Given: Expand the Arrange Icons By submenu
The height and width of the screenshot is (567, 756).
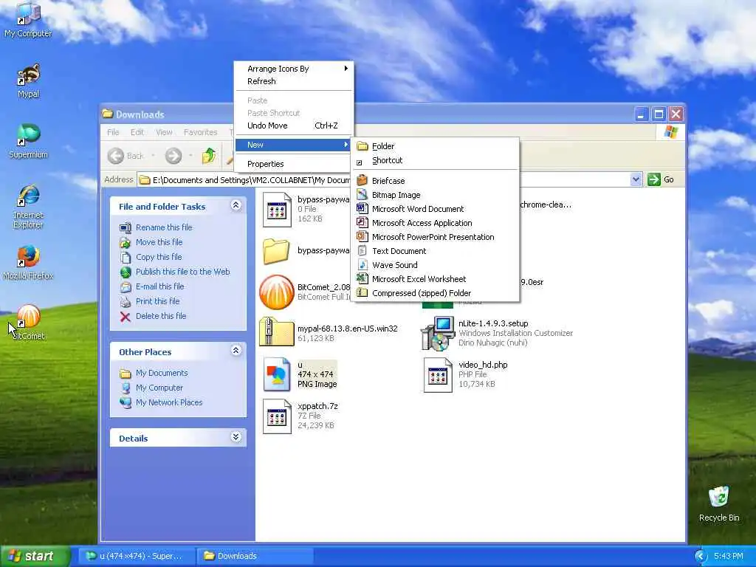Looking at the screenshot, I should (294, 69).
